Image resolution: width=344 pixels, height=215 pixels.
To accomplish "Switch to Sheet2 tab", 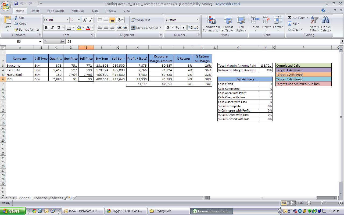I will coord(41,198).
